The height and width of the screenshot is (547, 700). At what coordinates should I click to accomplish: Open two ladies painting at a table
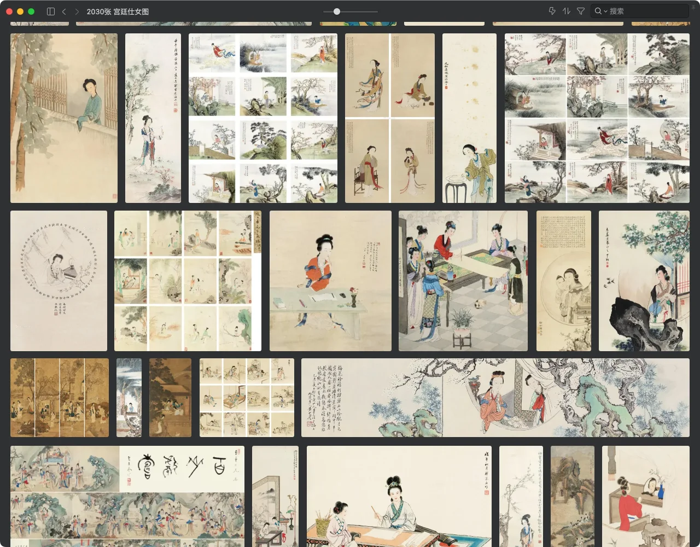399,496
